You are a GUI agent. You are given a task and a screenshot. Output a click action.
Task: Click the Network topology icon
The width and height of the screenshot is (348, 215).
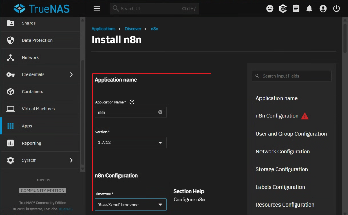(x=11, y=58)
